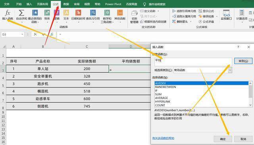Expand the Error Checking dropdown arrow
The image size is (254, 145).
(217, 16)
